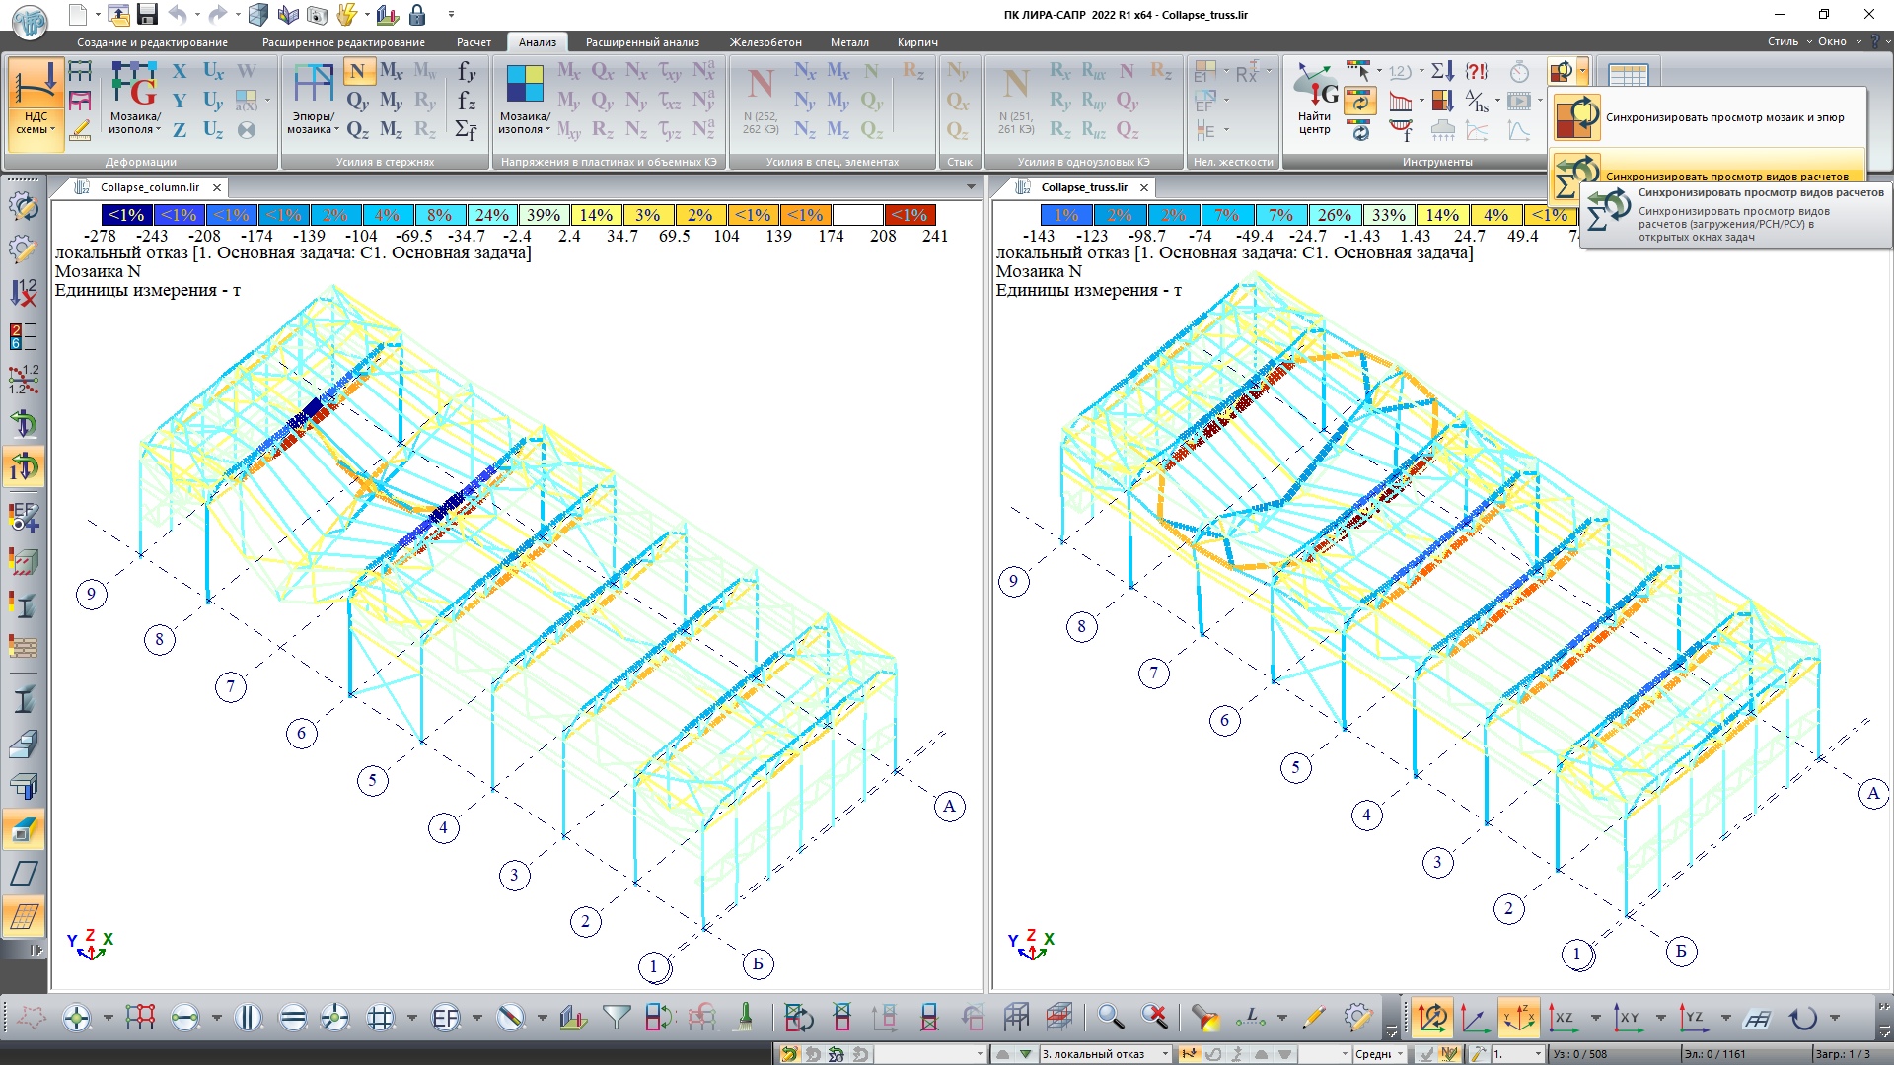Click the Найти центр tool
Screen dimensions: 1894x1065
click(1315, 101)
